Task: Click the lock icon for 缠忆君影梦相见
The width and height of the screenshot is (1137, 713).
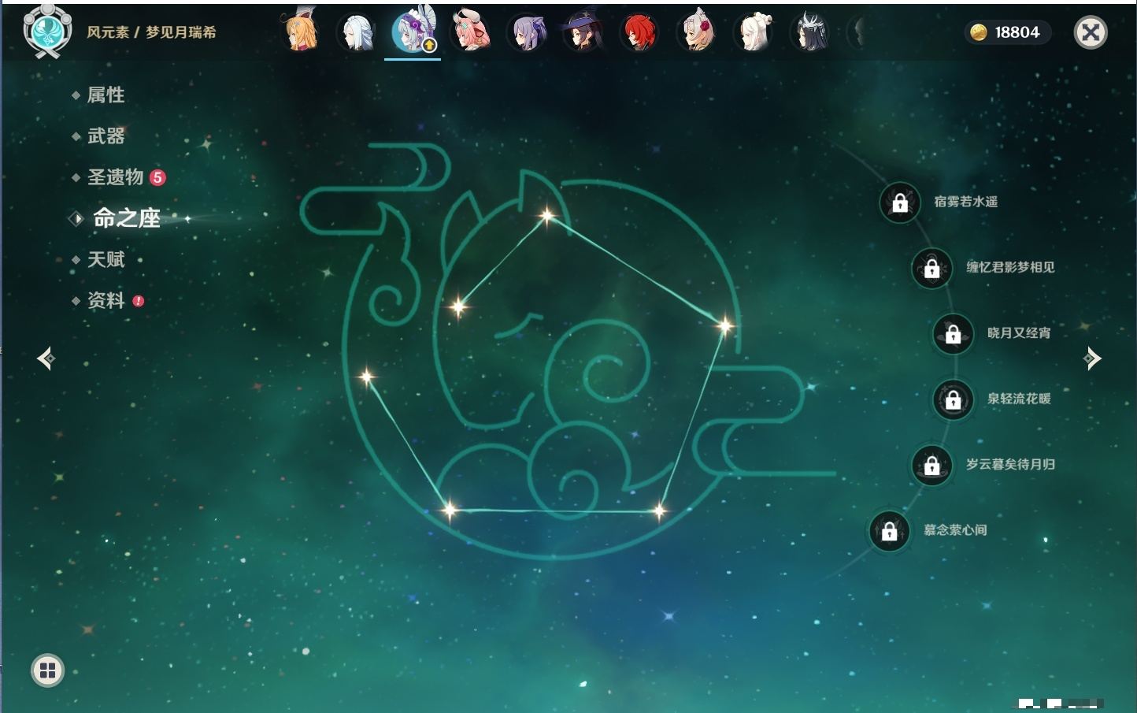Action: pyautogui.click(x=932, y=269)
